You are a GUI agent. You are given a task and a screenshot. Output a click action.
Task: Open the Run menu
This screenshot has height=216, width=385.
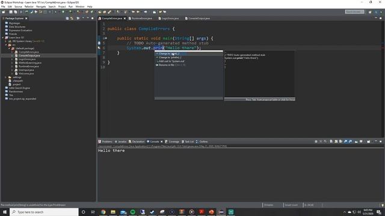pyautogui.click(x=71, y=7)
